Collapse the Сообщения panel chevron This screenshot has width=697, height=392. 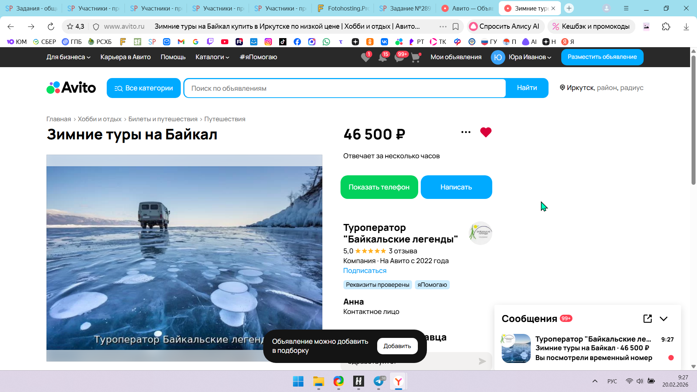pyautogui.click(x=664, y=319)
